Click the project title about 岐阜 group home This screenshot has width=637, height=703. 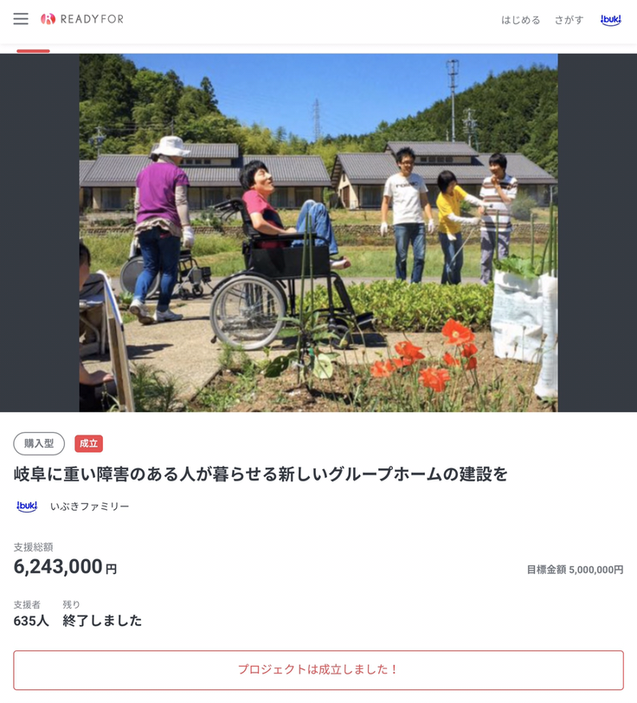[261, 474]
